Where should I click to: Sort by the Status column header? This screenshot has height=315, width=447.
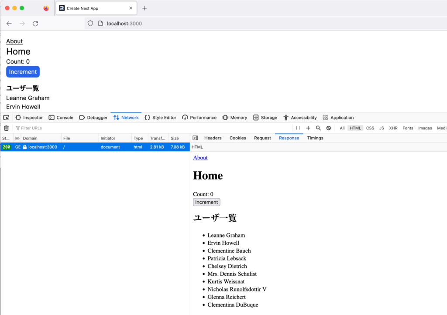(x=6, y=138)
